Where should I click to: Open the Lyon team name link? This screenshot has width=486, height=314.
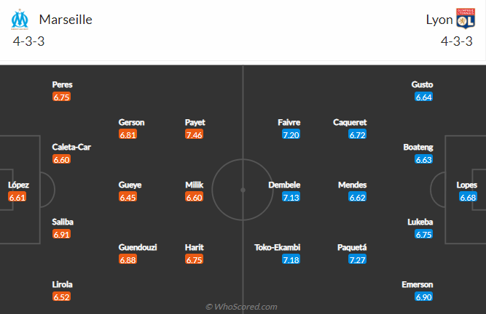tap(439, 20)
